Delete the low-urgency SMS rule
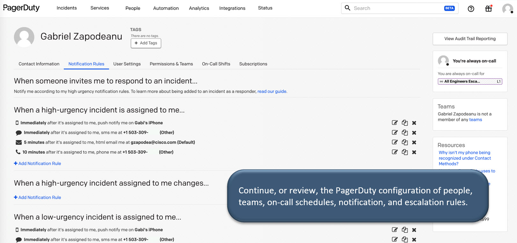 (x=414, y=240)
